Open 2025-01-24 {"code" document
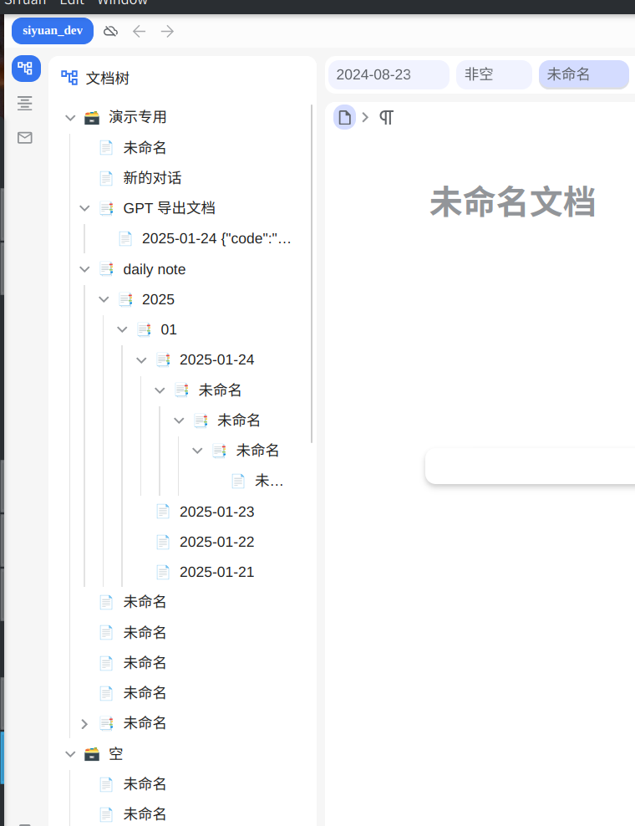 pyautogui.click(x=216, y=238)
